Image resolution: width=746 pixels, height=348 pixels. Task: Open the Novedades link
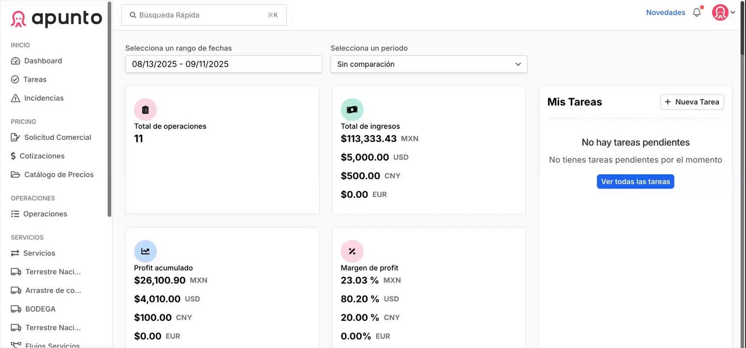pyautogui.click(x=665, y=13)
